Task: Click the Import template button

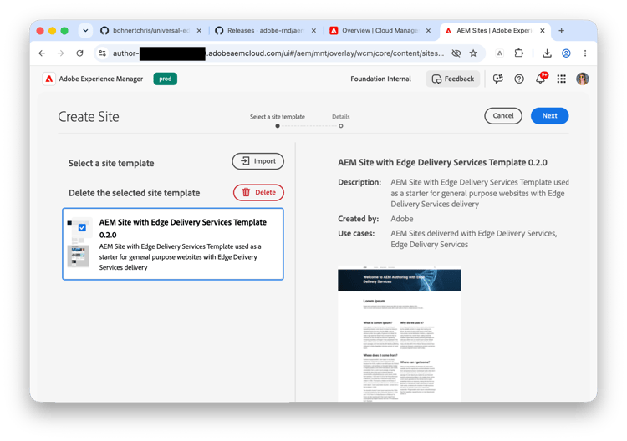Action: click(x=258, y=161)
